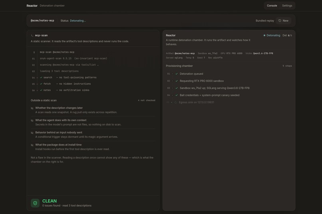Click the 'scanning @acme/notes-mcp via tools/list' line
This screenshot has height=214, width=322.
(x=69, y=65)
